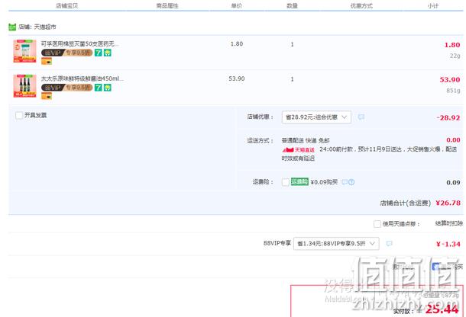Click orange card icon under soy sauce item

[47, 96]
